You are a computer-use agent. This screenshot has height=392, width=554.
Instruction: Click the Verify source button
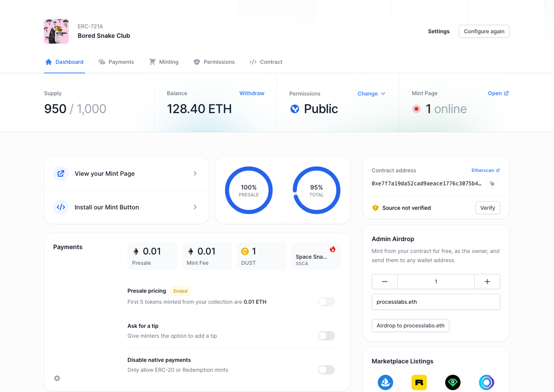point(487,208)
